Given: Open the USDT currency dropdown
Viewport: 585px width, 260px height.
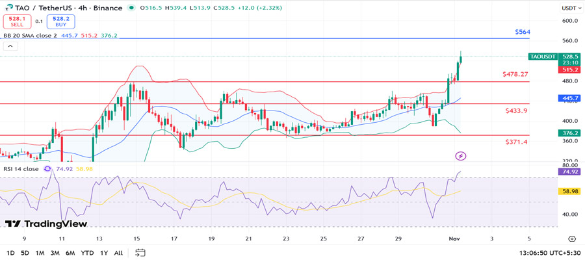Looking at the screenshot, I should (569, 8).
